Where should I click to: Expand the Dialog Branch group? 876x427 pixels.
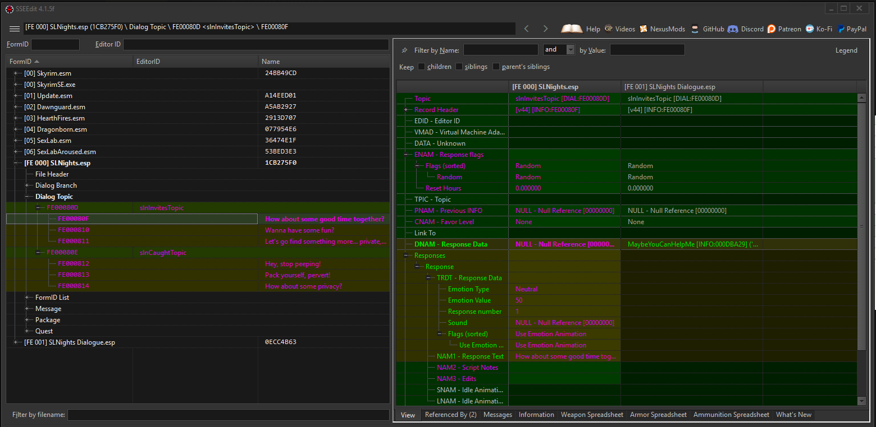(28, 185)
